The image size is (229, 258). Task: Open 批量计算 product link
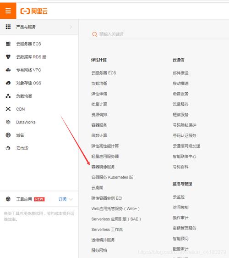99,104
